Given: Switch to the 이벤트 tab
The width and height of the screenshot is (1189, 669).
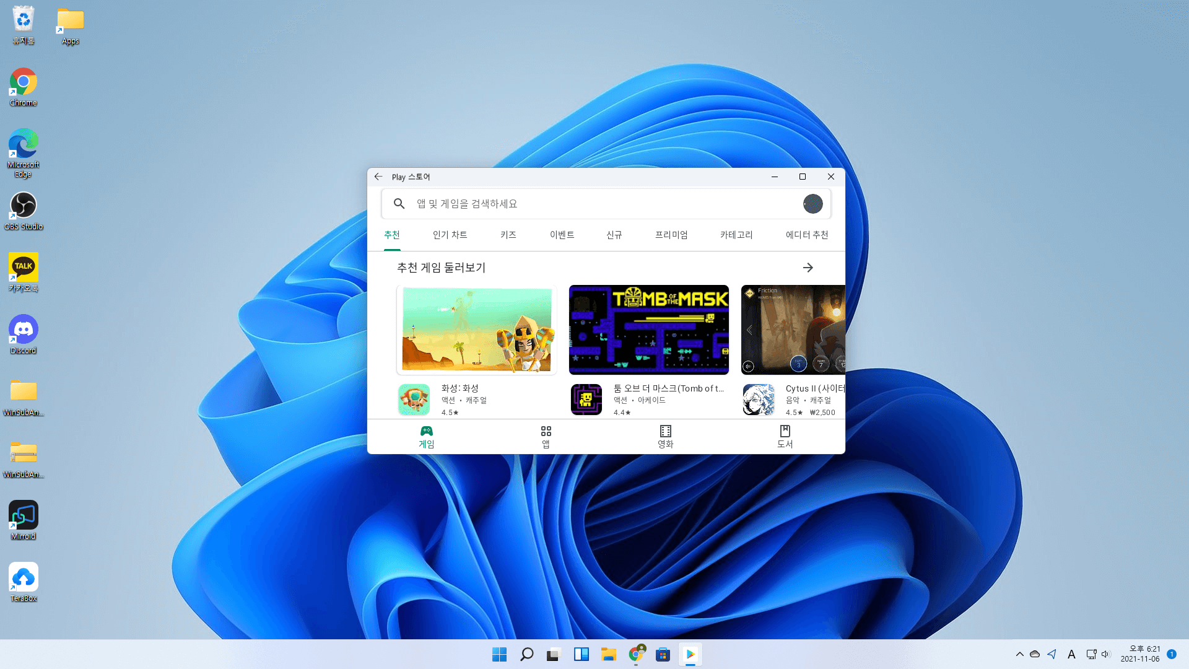Looking at the screenshot, I should [x=562, y=235].
